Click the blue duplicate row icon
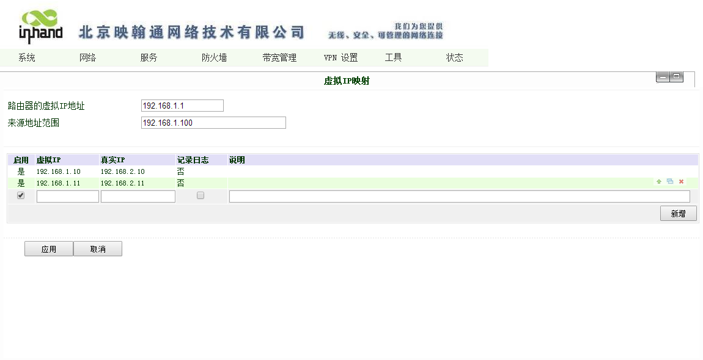 (x=670, y=182)
